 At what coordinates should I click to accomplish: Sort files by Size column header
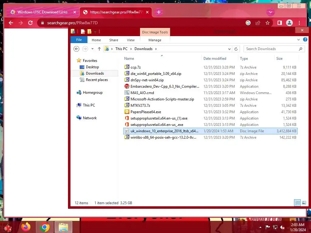(279, 59)
